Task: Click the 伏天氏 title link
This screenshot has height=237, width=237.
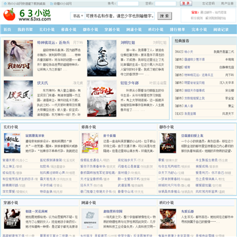Action: tap(43, 83)
